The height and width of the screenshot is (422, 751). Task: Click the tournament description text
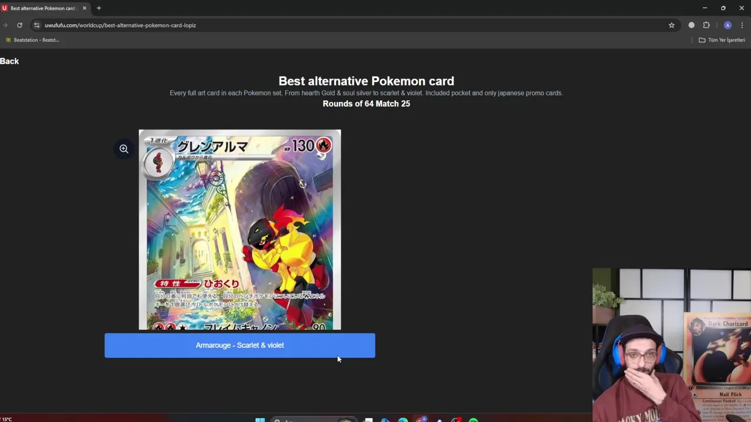366,93
